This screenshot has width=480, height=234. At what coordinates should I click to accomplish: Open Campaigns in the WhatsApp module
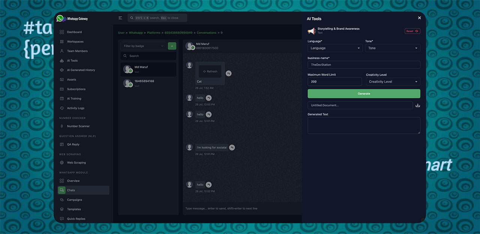tap(74, 200)
